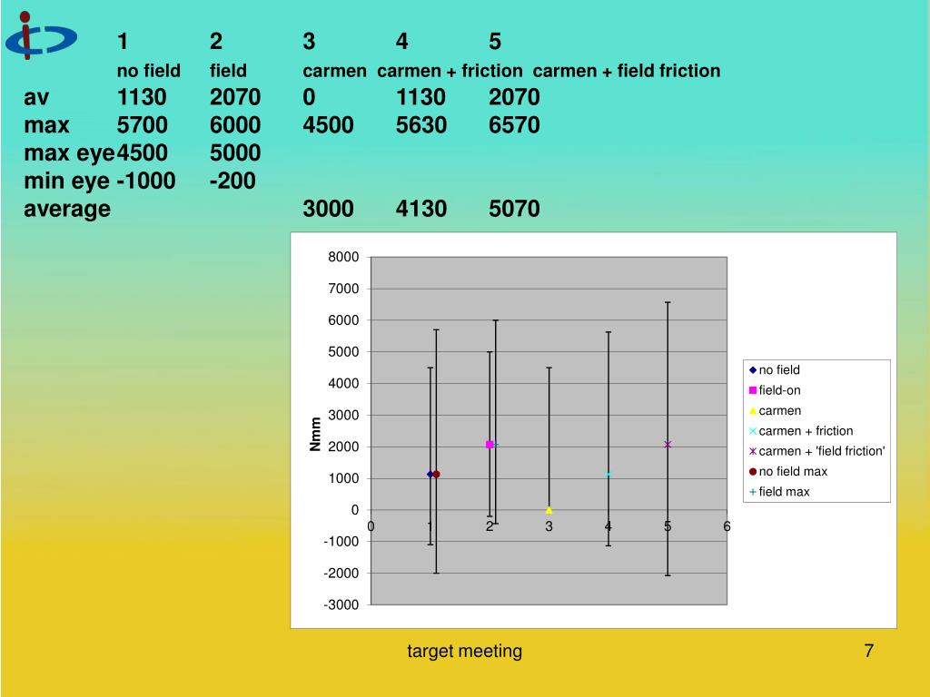The height and width of the screenshot is (697, 930).
Task: Click the 'carmen + friction' legend entry
Action: (x=801, y=431)
